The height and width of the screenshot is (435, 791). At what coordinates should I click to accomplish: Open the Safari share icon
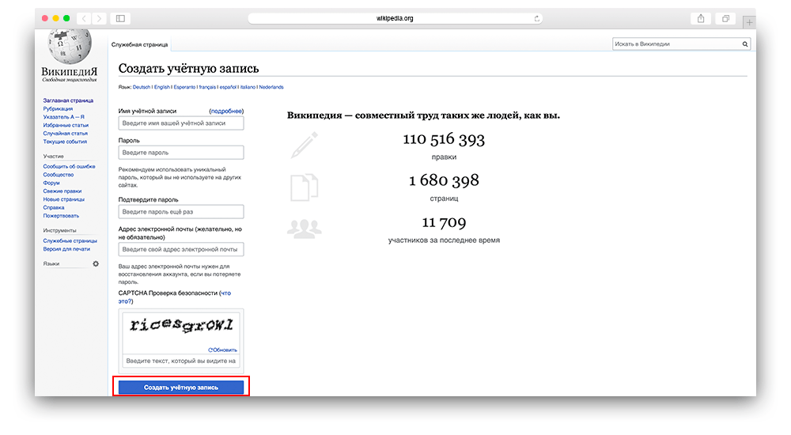(x=701, y=19)
